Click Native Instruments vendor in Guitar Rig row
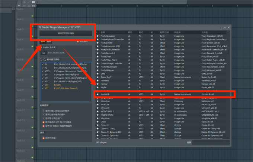 183,77
